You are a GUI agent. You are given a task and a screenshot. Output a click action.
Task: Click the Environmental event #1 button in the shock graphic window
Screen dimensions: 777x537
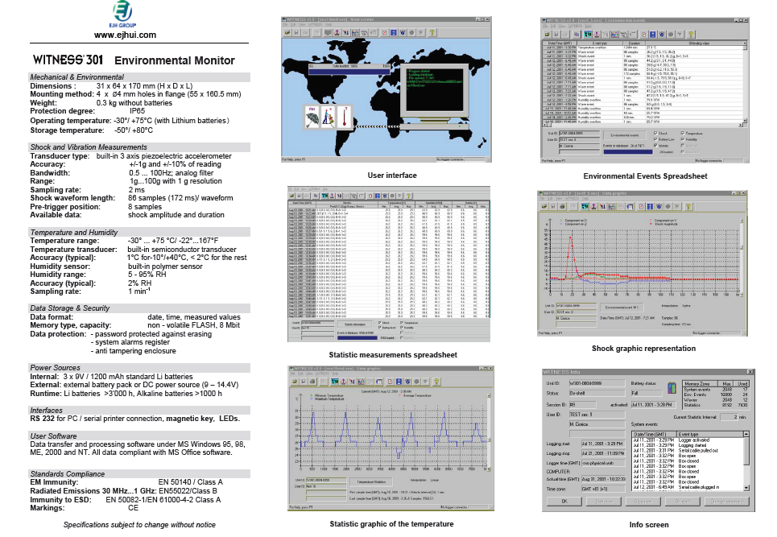pyautogui.click(x=622, y=307)
